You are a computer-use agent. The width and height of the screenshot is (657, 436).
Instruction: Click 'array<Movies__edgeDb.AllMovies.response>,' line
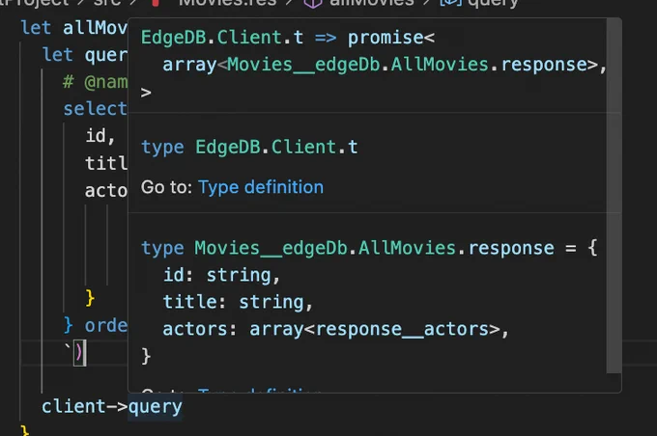385,65
